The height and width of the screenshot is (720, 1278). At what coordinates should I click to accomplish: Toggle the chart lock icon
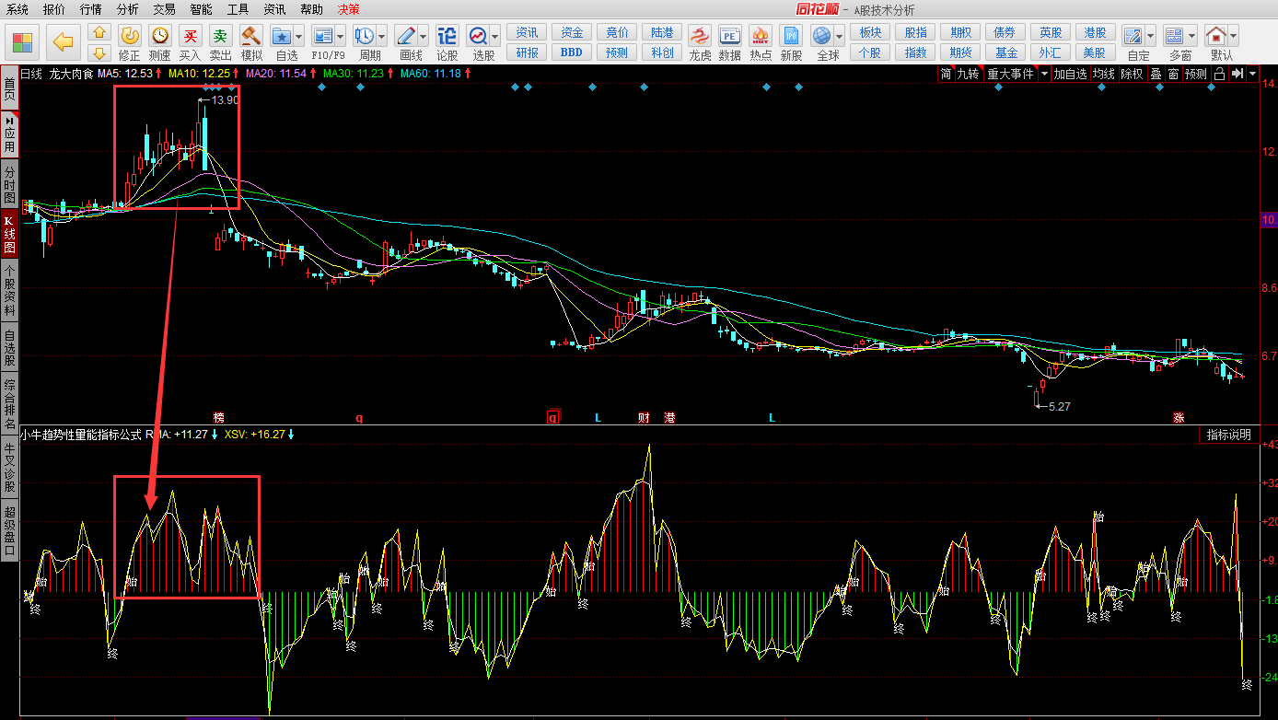[x=1219, y=74]
